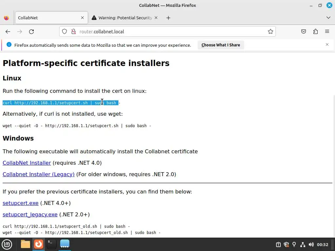The height and width of the screenshot is (251, 335).
Task: Open the Pocket save icon
Action: 304,32
